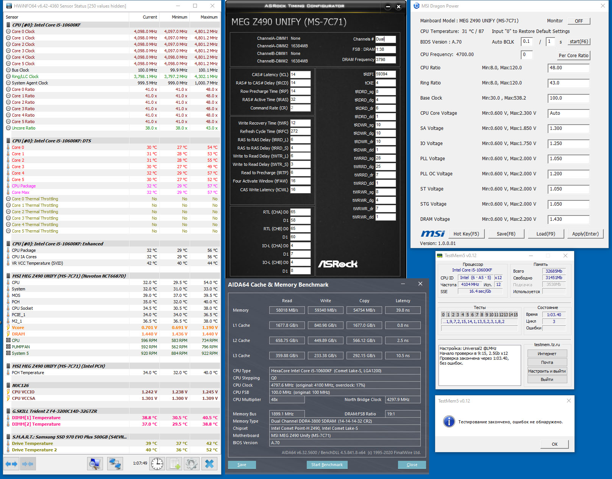Screen dimensions: 612x479
Task: Click the CAS# Latency (tCL) field
Action: click(300, 75)
